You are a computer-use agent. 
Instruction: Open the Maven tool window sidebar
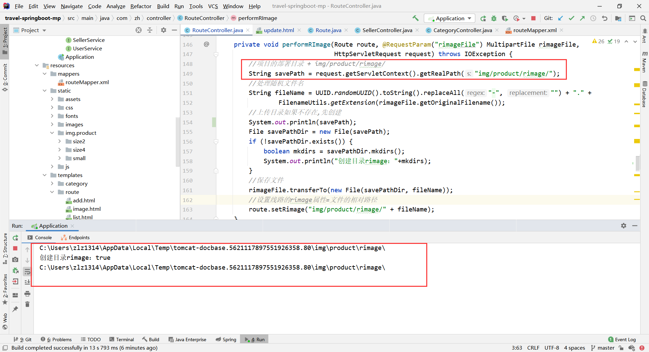coord(645,62)
